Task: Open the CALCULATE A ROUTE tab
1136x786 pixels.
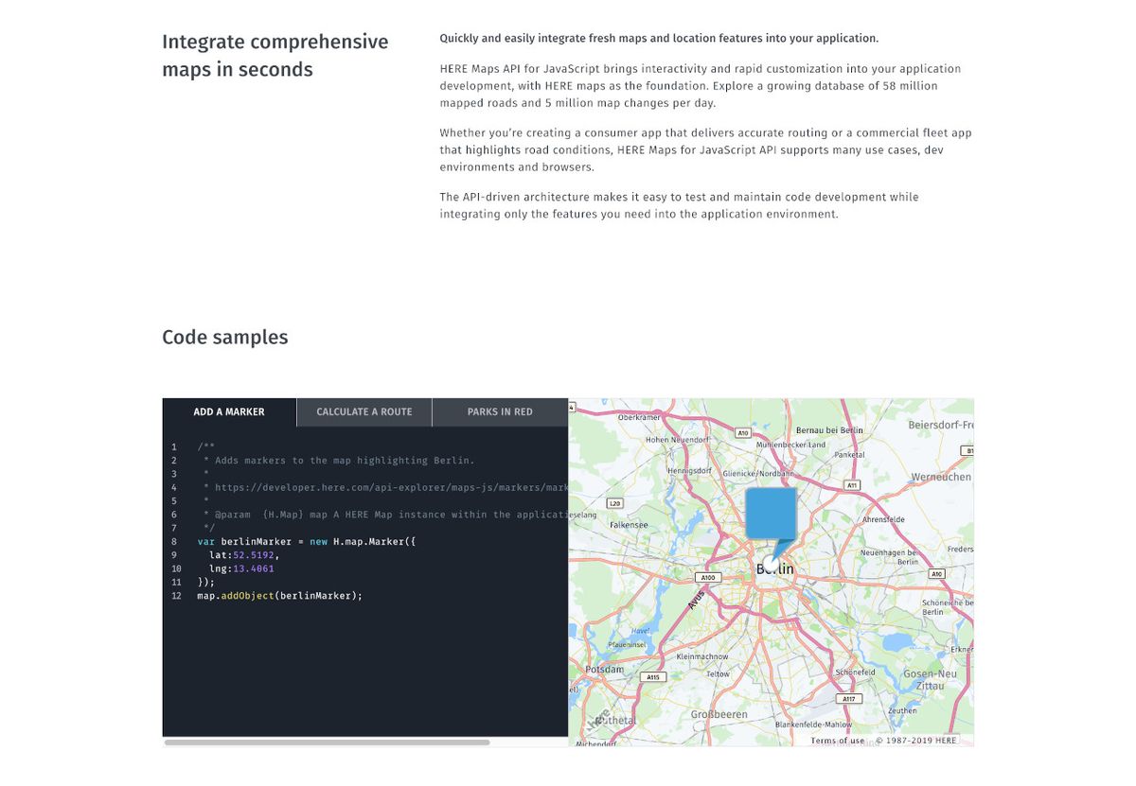Action: pyautogui.click(x=364, y=411)
